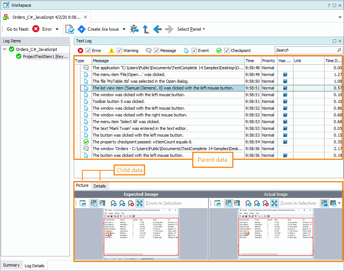Disable the Checkpoint filter checkbox
Image resolution: width=344 pixels, height=271 pixels.
click(x=226, y=51)
